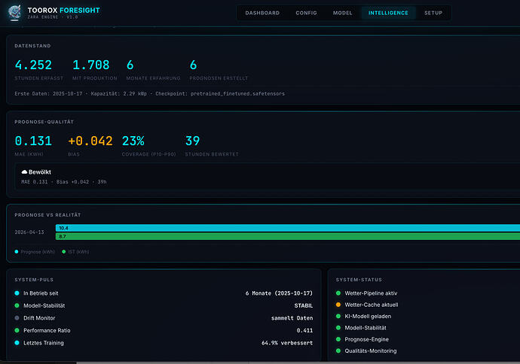
Task: Click the 1.708 mit Produktion value
Action: point(91,65)
